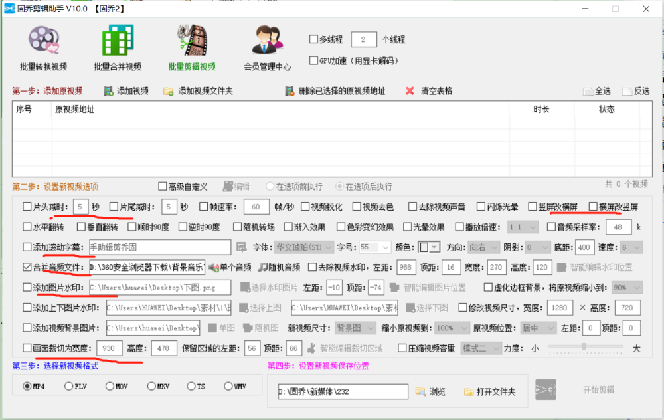Click the 添加视频 icon button

[x=109, y=91]
